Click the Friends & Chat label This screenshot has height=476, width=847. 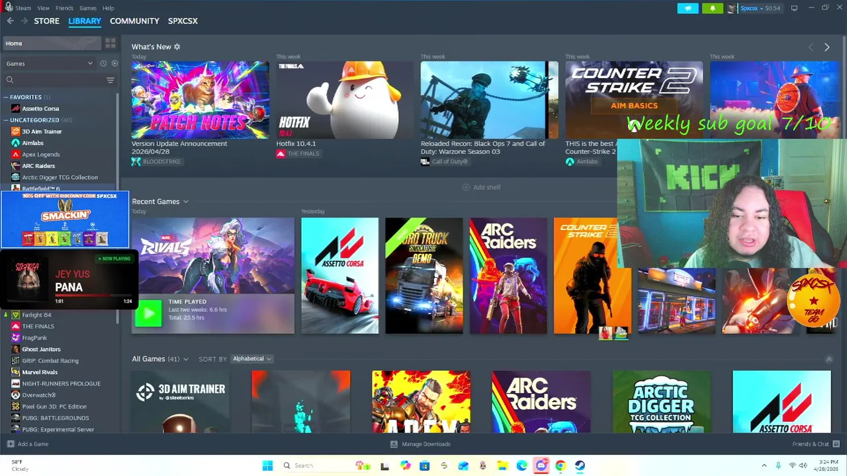[811, 444]
